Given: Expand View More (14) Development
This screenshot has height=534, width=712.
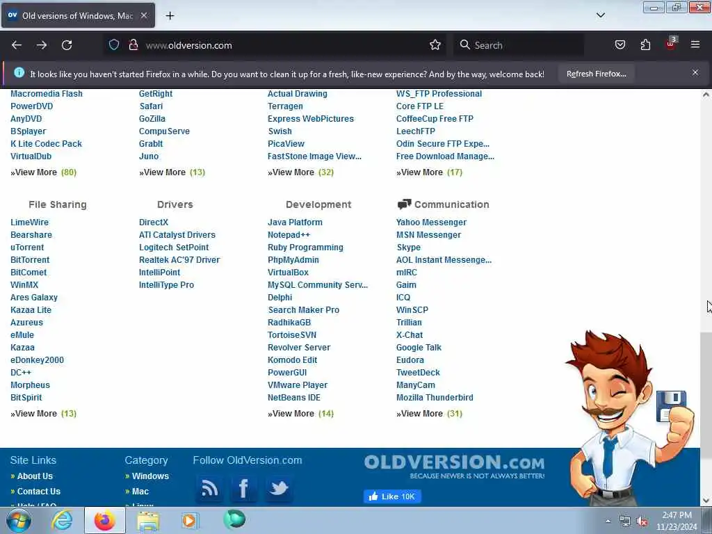Looking at the screenshot, I should coord(300,413).
